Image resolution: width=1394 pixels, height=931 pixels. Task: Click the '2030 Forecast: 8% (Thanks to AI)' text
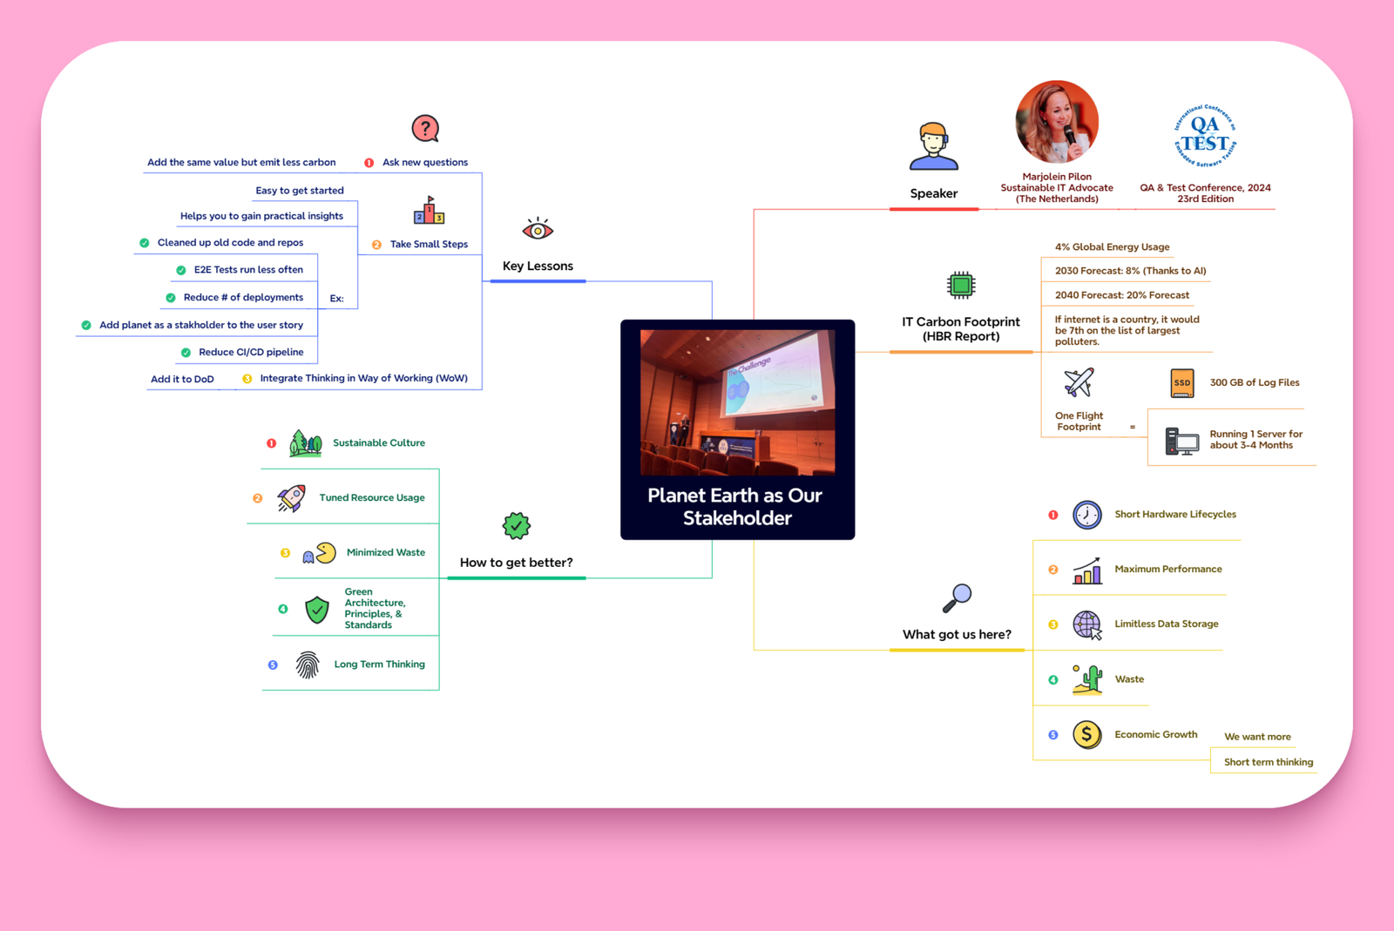pyautogui.click(x=1131, y=271)
